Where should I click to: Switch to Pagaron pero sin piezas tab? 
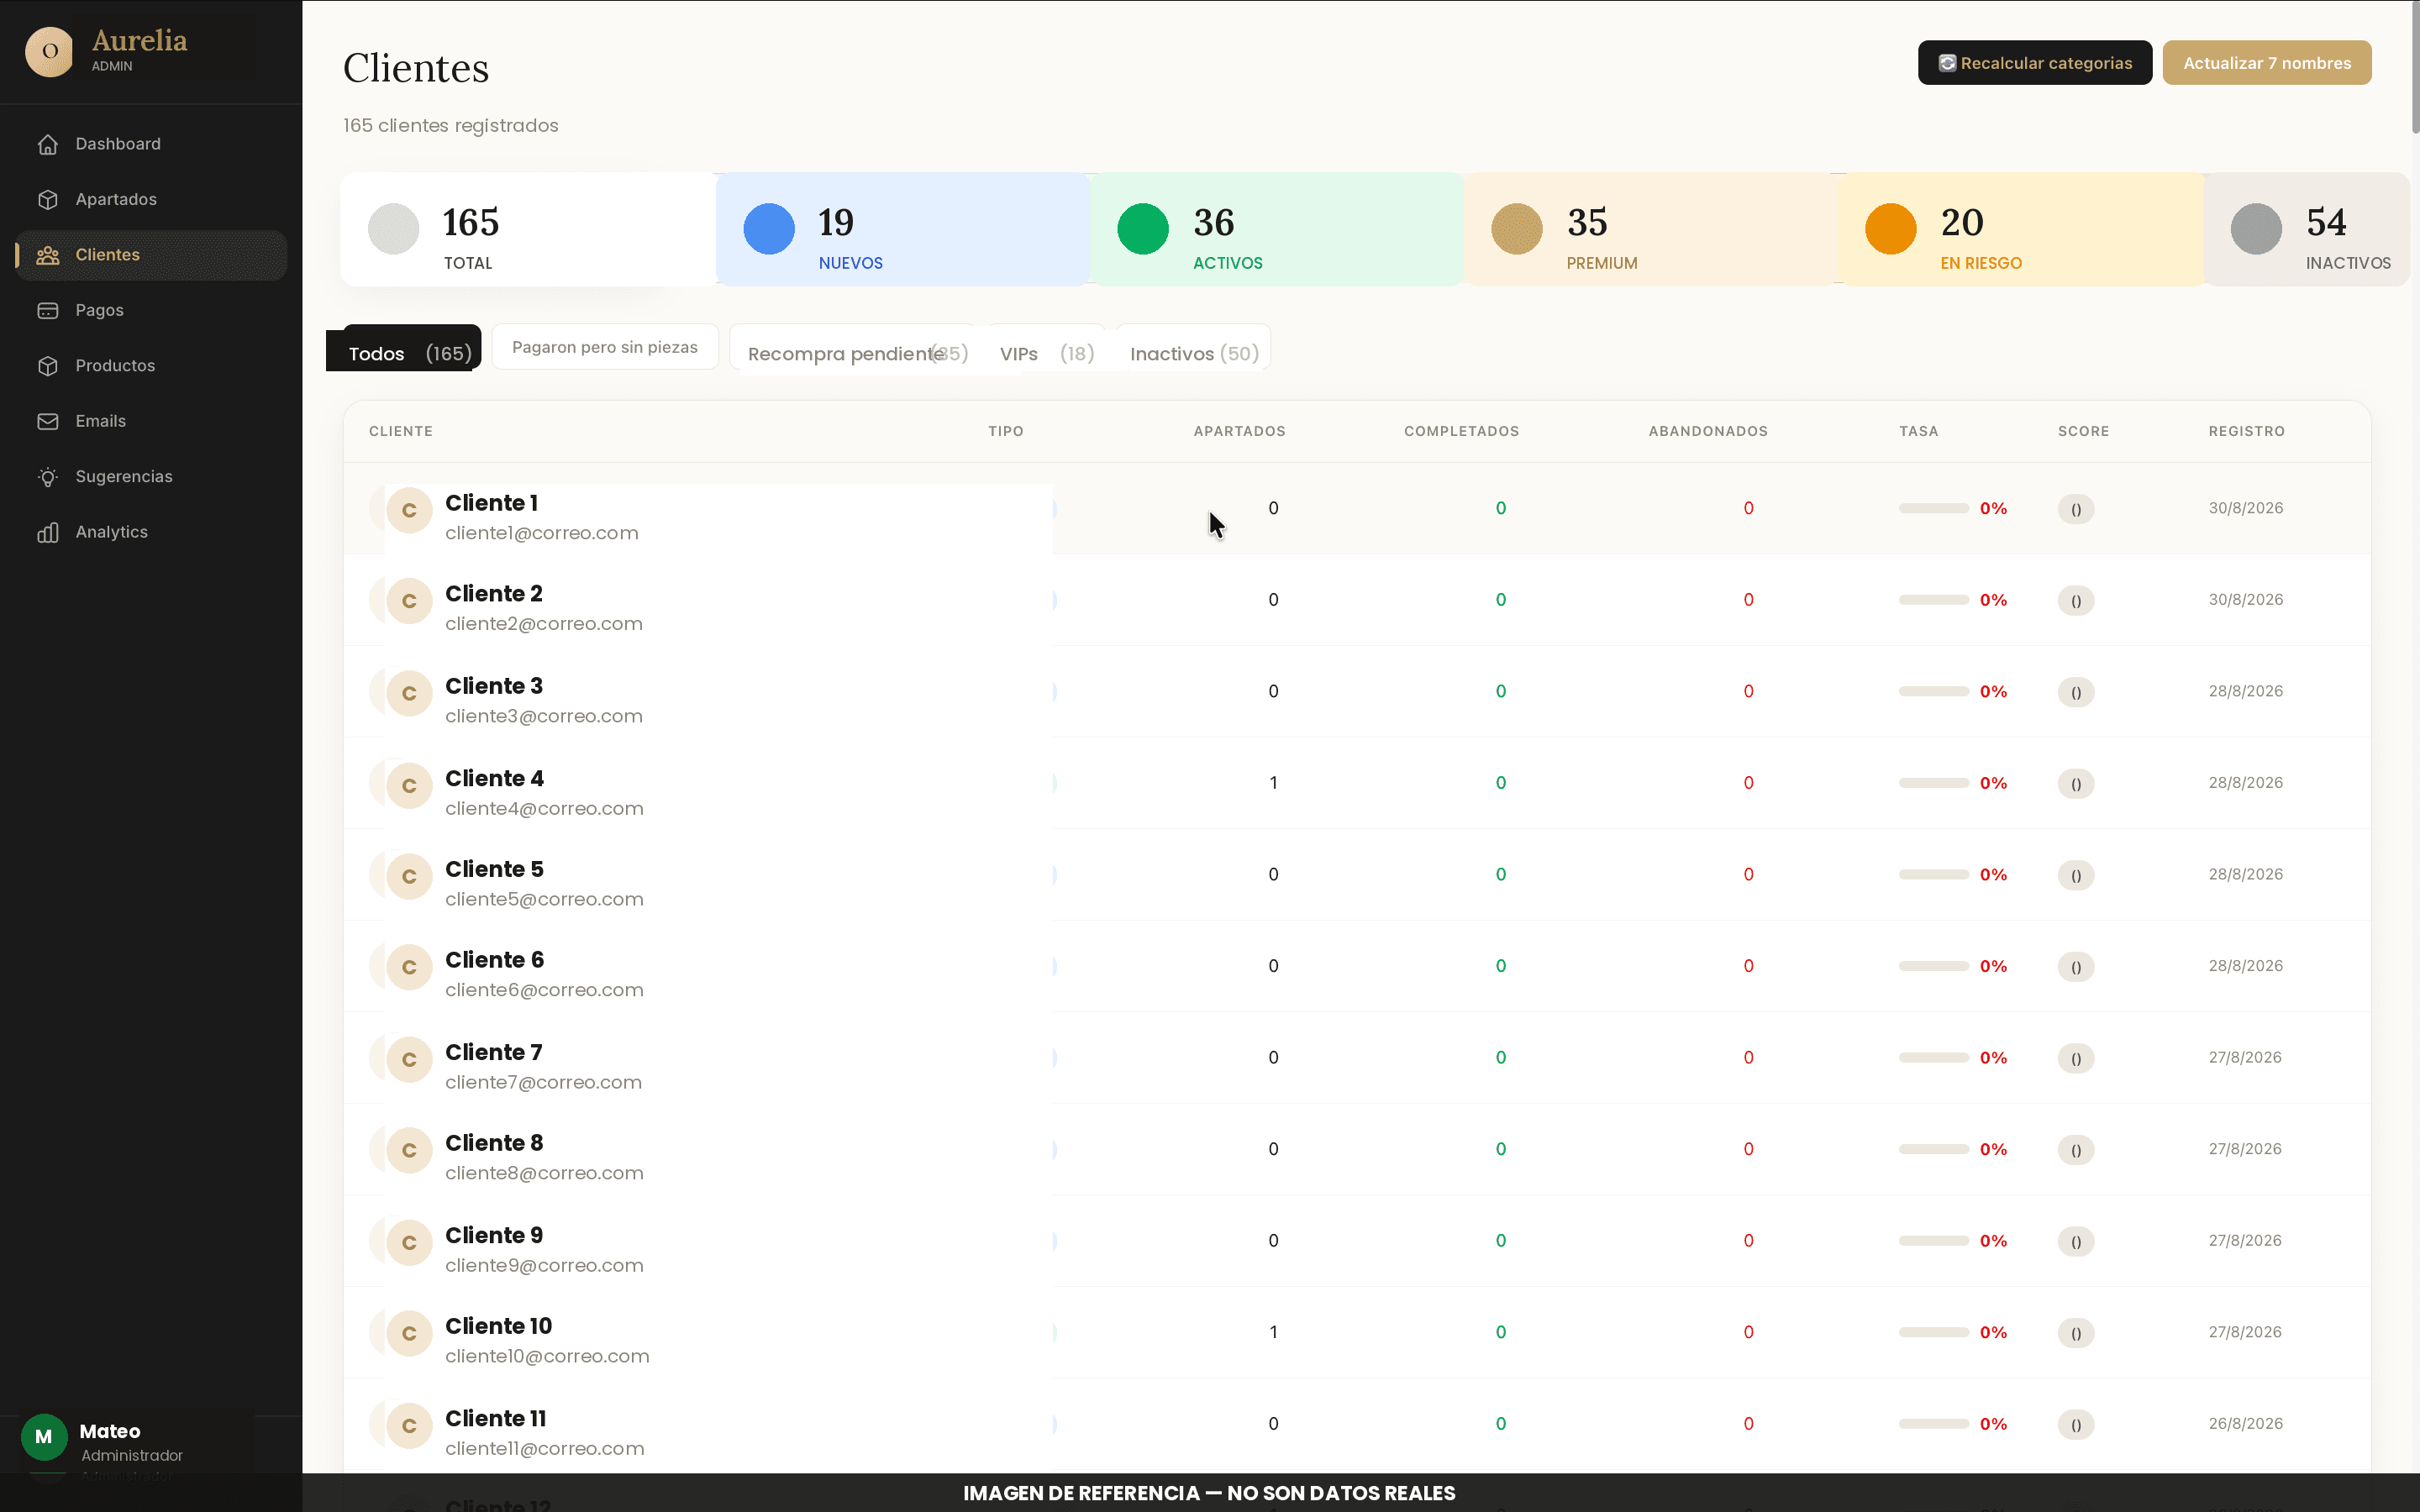click(x=605, y=347)
